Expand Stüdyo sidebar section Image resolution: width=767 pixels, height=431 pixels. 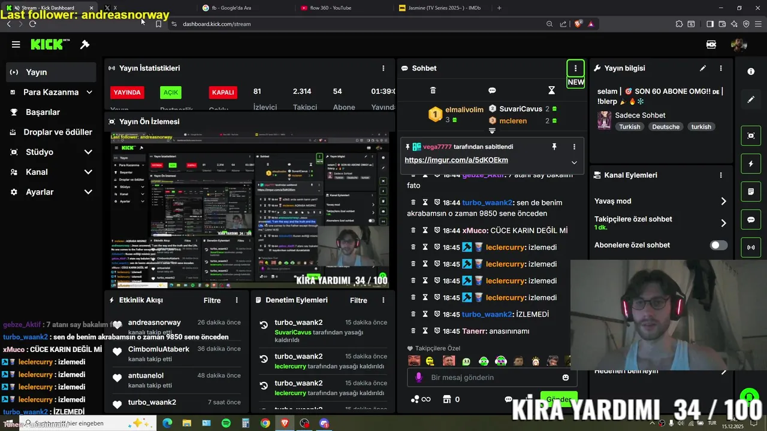pyautogui.click(x=88, y=152)
